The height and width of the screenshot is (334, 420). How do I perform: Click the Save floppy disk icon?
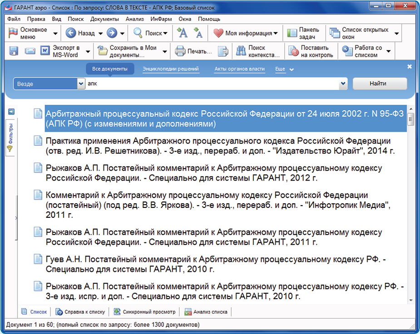pyautogui.click(x=13, y=51)
